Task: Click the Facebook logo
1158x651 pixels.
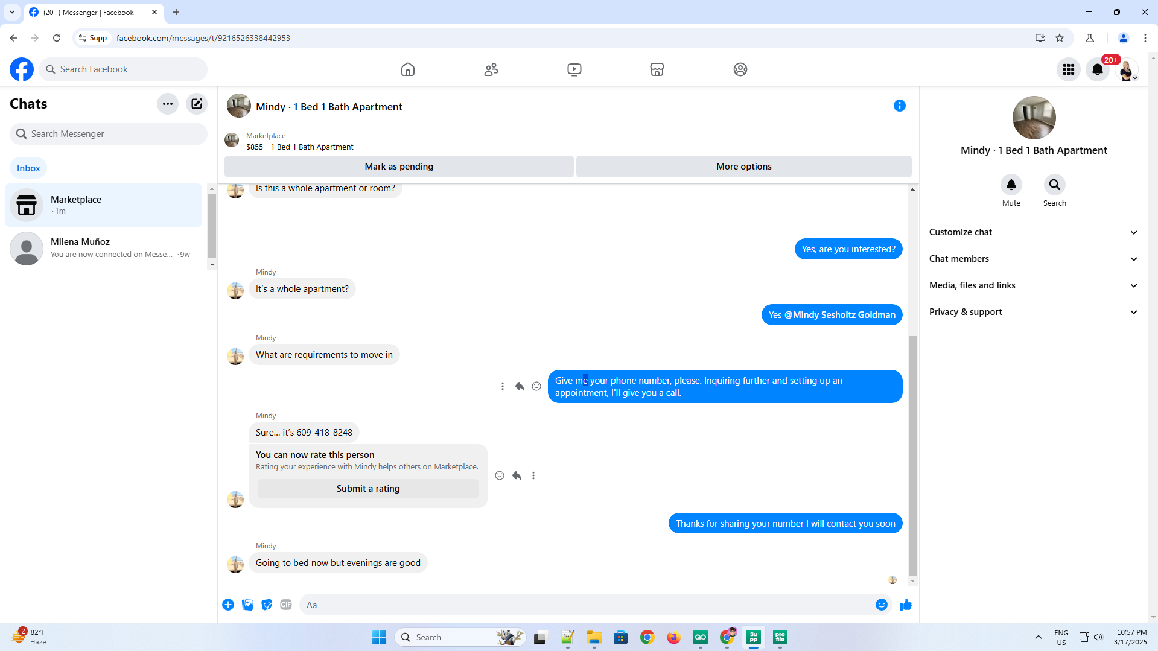Action: (22, 69)
